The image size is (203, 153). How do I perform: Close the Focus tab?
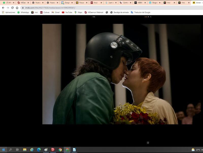[x=87, y=3]
